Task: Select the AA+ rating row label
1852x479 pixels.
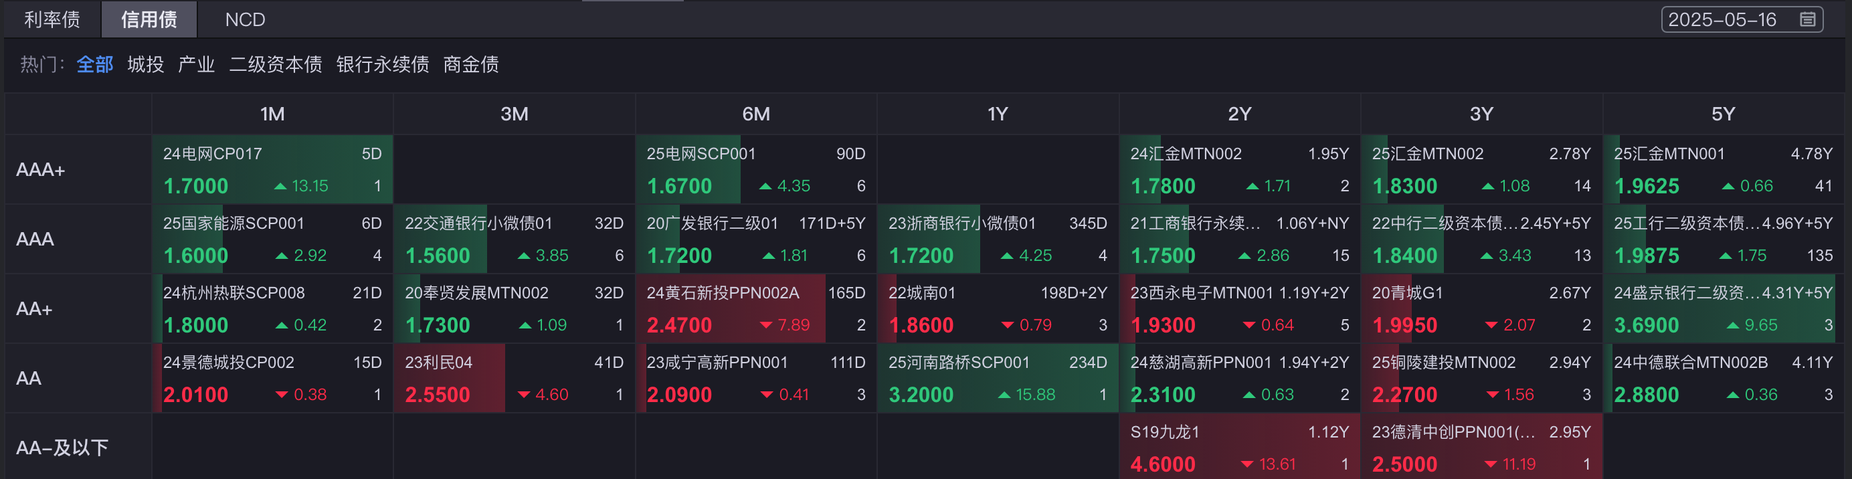Action: click(35, 308)
